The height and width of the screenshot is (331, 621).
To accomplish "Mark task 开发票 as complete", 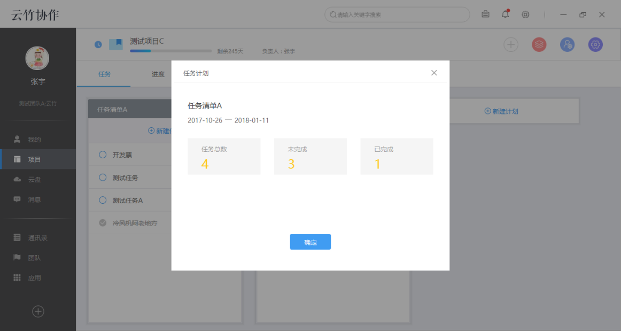I will [103, 155].
